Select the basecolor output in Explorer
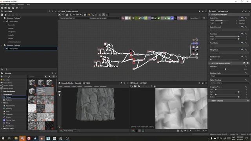Image resolution: width=251 pixels, height=141 pixels. (12, 25)
